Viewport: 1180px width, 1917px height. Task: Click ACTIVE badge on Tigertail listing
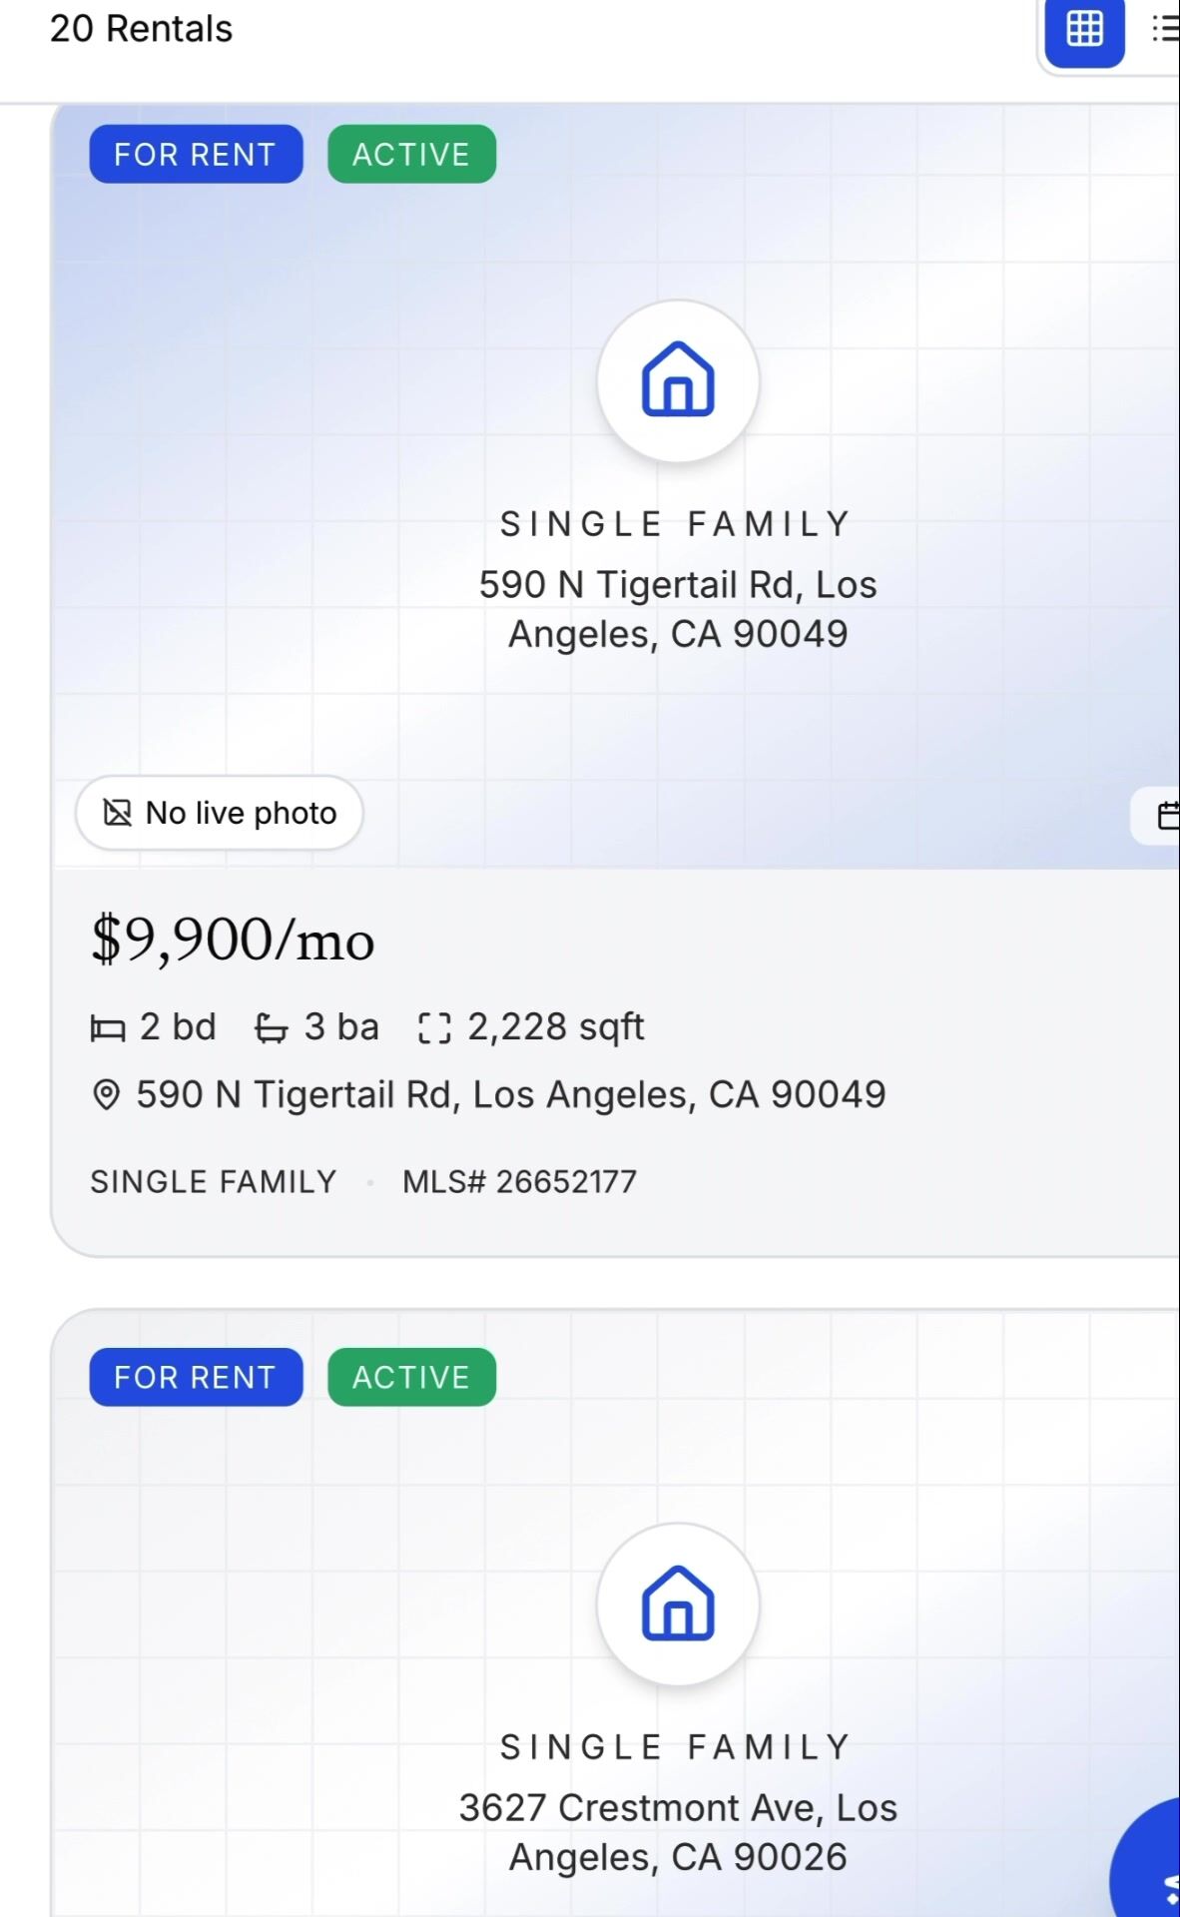(x=411, y=154)
